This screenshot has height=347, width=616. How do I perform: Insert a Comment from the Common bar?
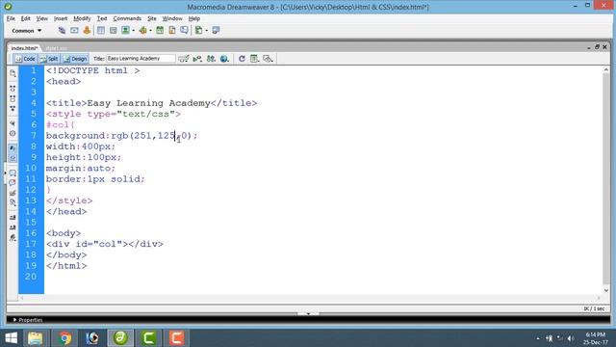coord(184,30)
